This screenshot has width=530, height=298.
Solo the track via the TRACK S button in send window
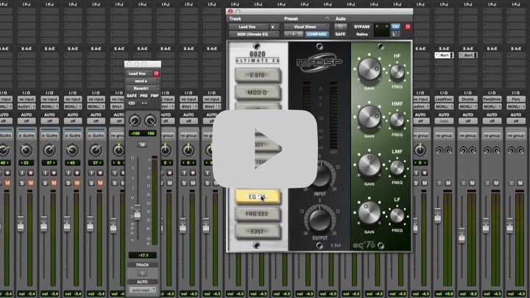point(142,273)
